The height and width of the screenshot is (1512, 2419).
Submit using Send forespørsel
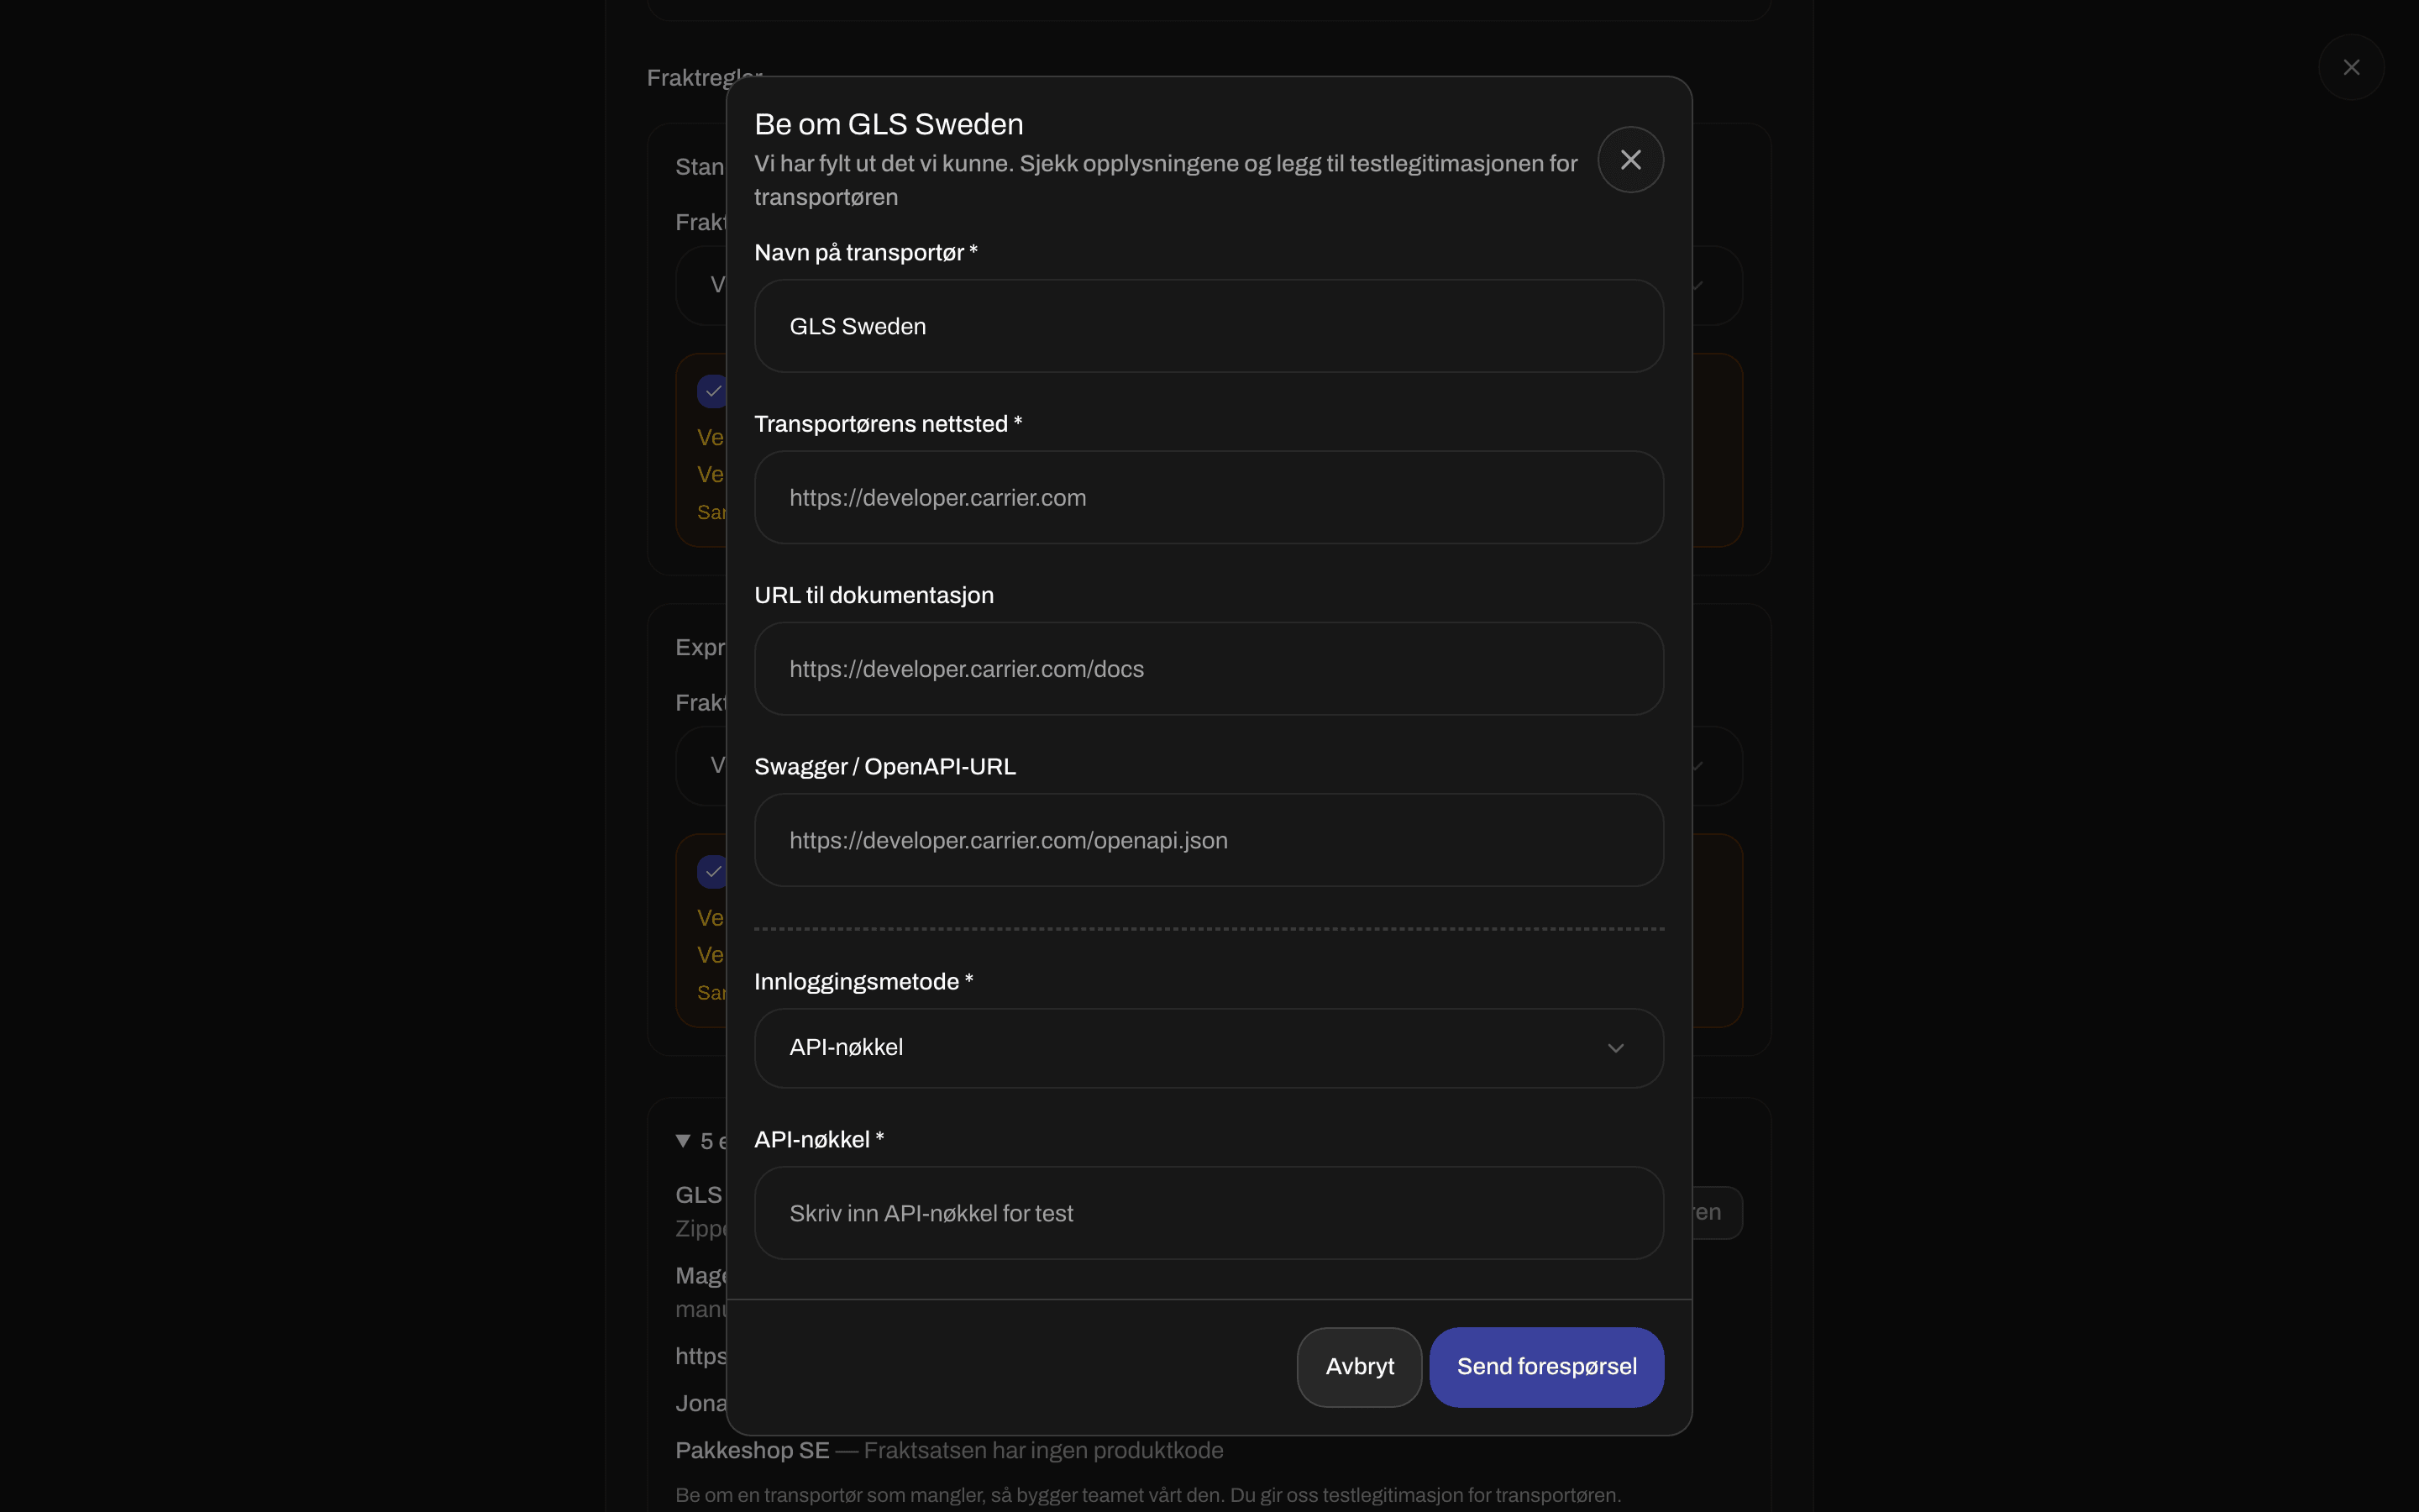1546,1367
